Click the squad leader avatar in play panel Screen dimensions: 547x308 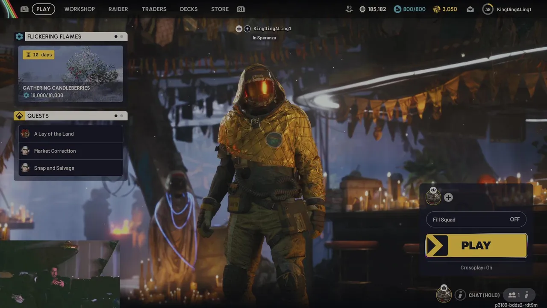(433, 197)
